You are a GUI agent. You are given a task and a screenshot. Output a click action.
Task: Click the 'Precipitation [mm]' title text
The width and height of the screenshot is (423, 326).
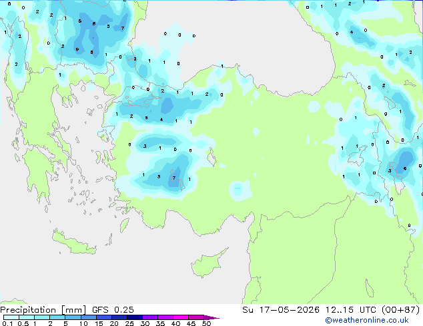[x=43, y=310]
